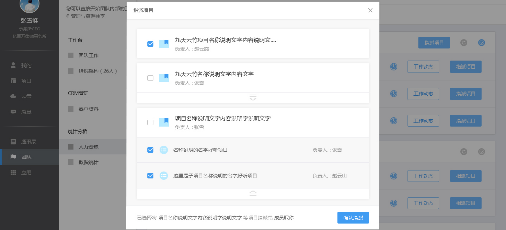This screenshot has width=506, height=230.
Task: Check the 项目名称说明文字内容说明字说明文字 checkbox
Action: [x=150, y=122]
